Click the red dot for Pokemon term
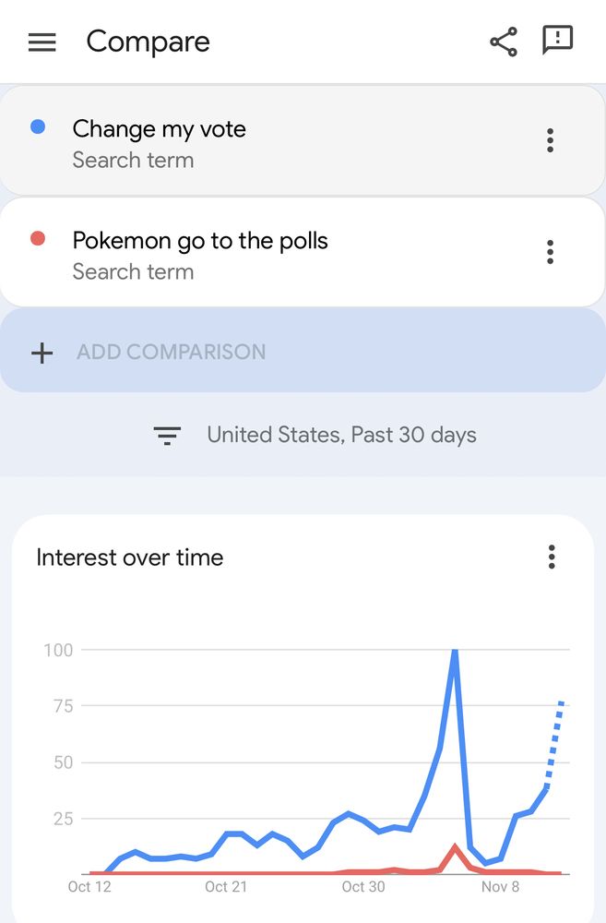The width and height of the screenshot is (606, 923). (x=38, y=238)
